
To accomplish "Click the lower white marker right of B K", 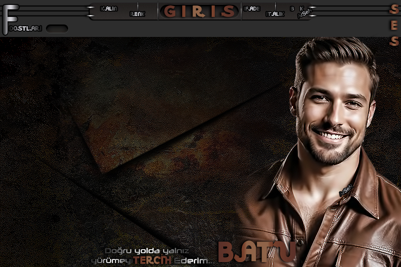I will (x=313, y=15).
